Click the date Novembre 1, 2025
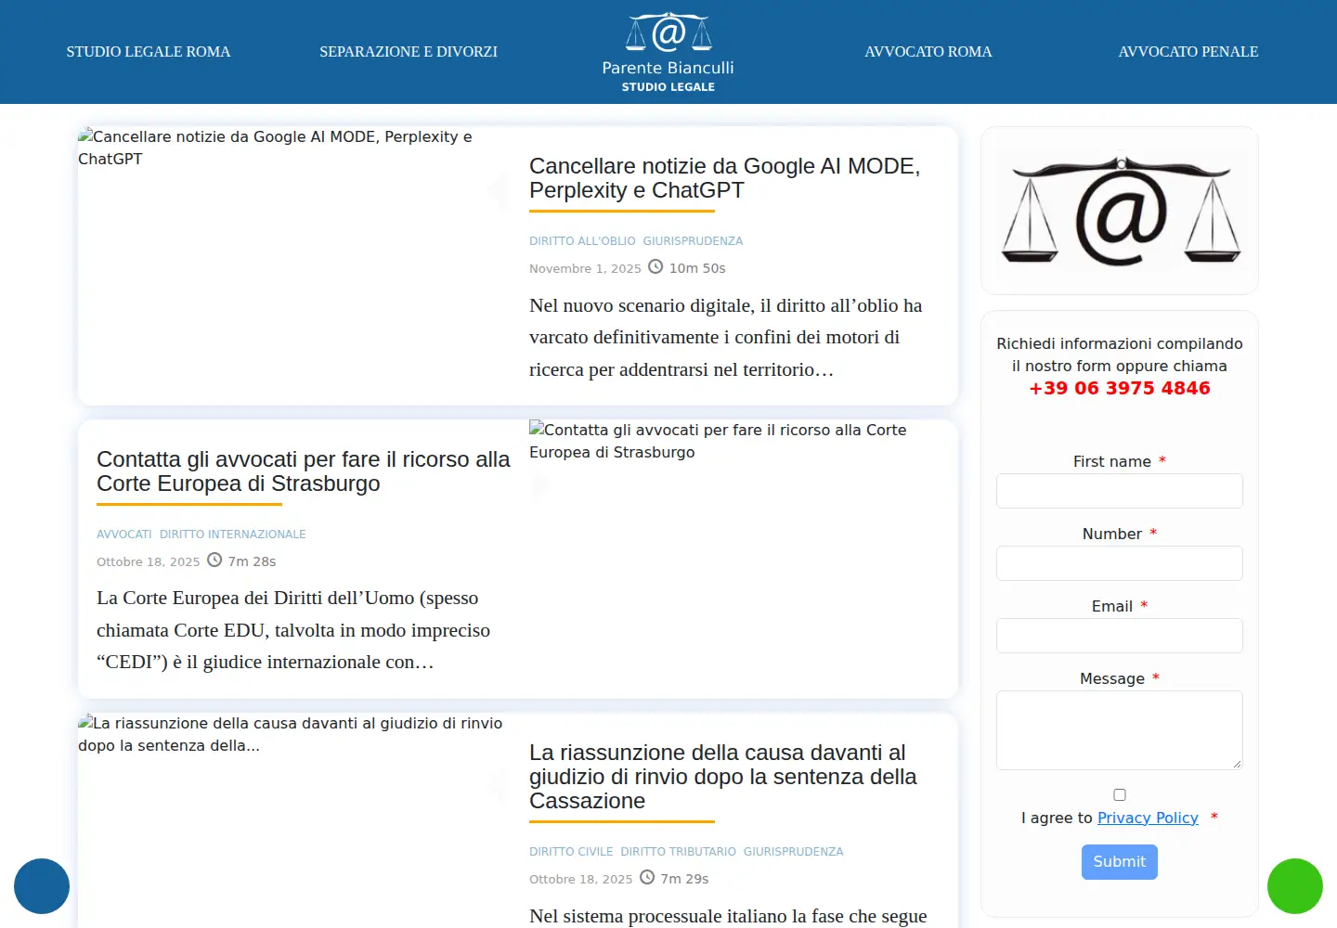Screen dimensions: 1337x928 coord(585,268)
